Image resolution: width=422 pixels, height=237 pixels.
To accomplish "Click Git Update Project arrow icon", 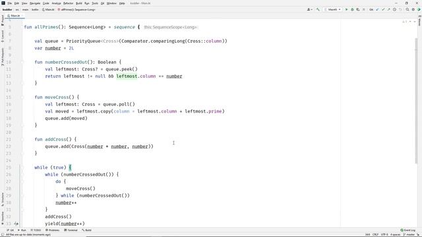I will (x=377, y=10).
